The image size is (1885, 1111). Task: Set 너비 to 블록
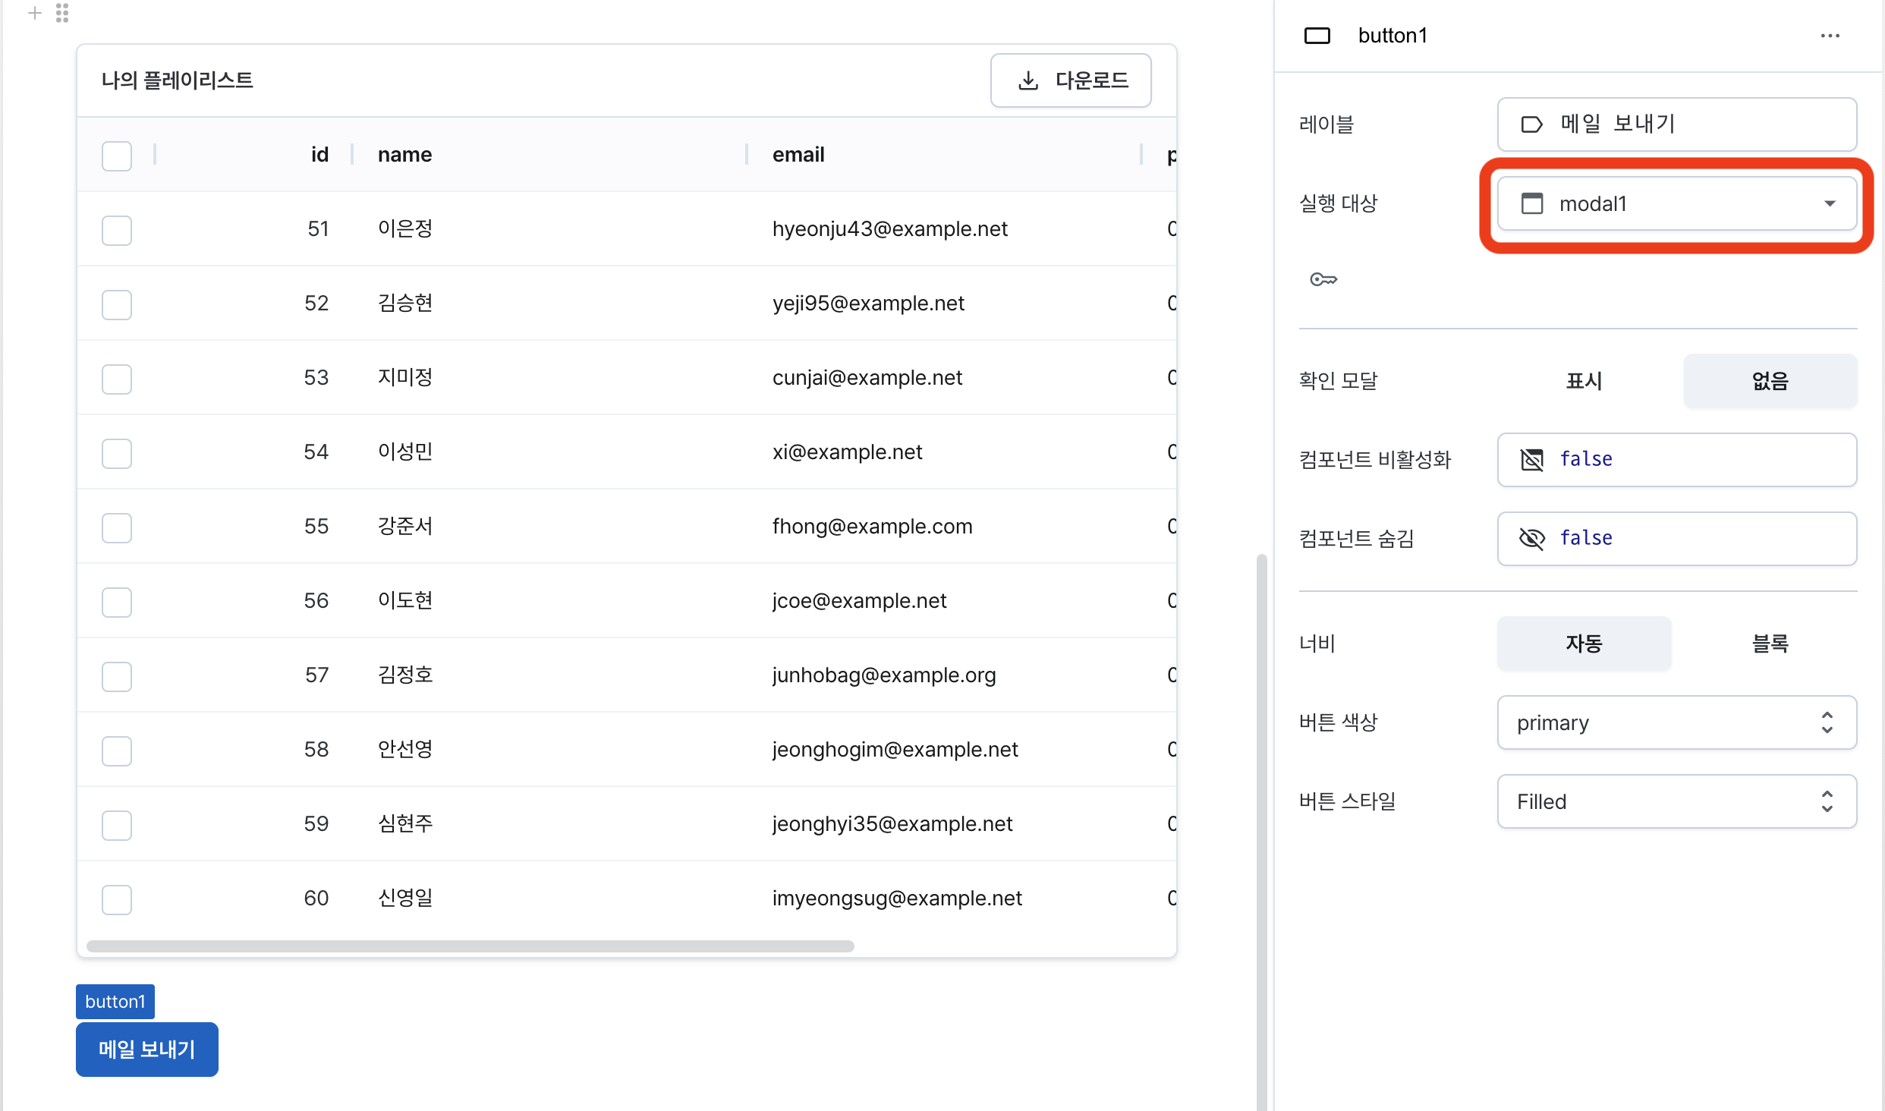click(x=1770, y=644)
